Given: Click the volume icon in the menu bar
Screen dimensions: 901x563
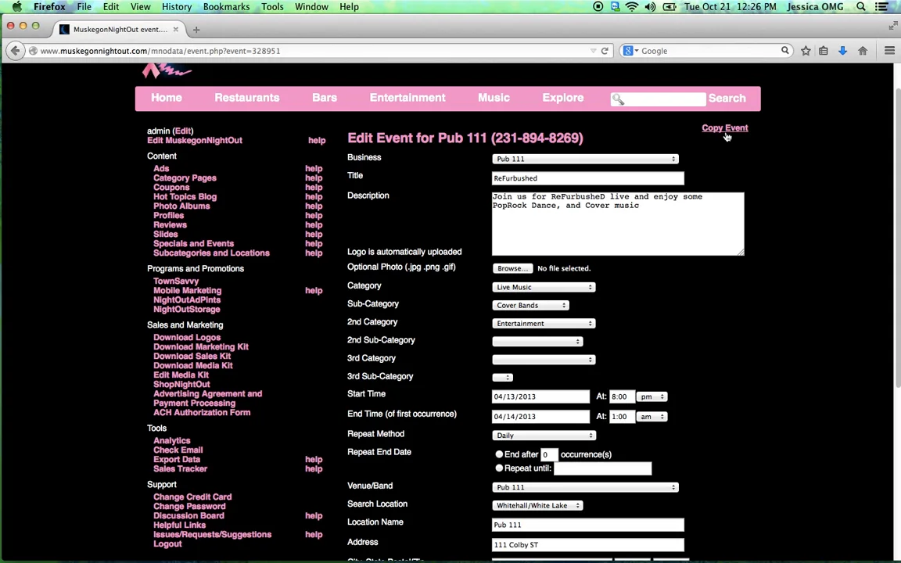Looking at the screenshot, I should pyautogui.click(x=651, y=7).
